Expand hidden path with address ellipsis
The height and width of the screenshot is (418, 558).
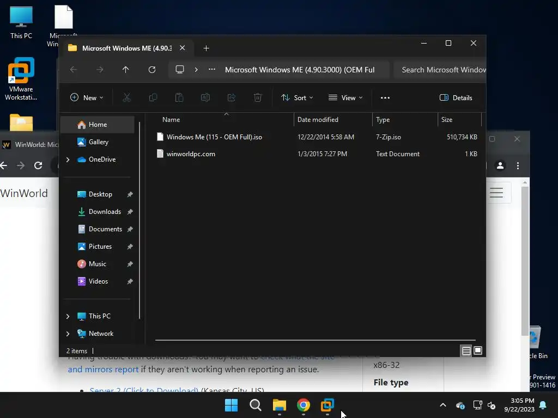click(212, 70)
